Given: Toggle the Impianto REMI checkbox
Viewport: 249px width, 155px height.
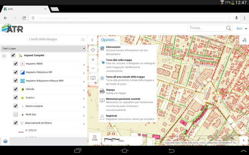Looking at the screenshot, I should tap(15, 64).
